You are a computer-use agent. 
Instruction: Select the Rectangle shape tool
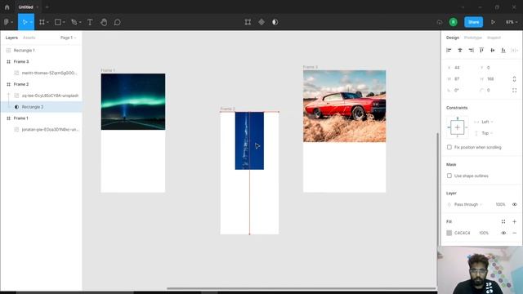coord(58,22)
